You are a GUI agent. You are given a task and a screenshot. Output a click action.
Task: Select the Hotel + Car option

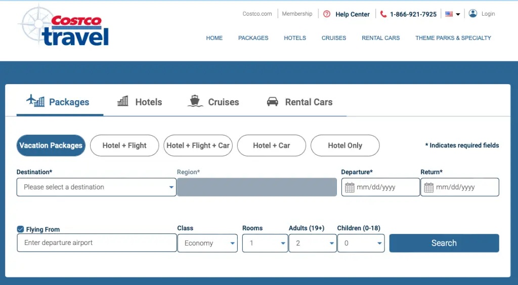[x=272, y=145]
